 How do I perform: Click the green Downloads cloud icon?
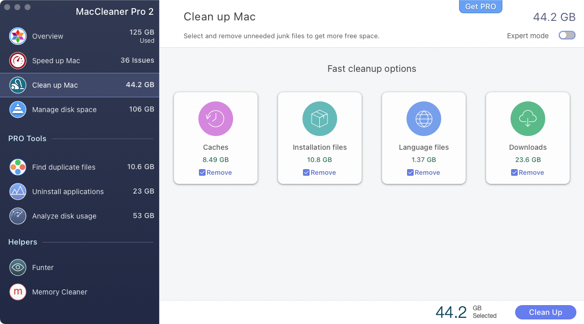click(527, 119)
